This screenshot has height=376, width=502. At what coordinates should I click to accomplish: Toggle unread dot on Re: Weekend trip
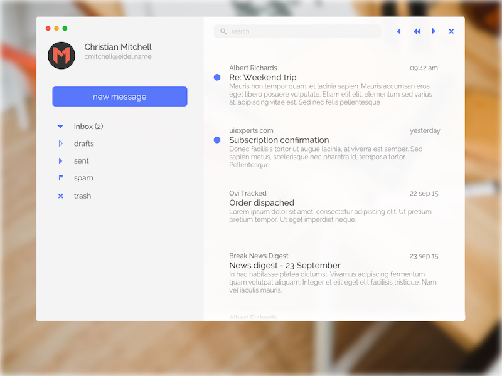click(x=216, y=76)
